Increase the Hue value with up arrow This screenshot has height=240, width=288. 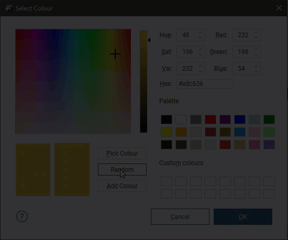[x=201, y=32]
